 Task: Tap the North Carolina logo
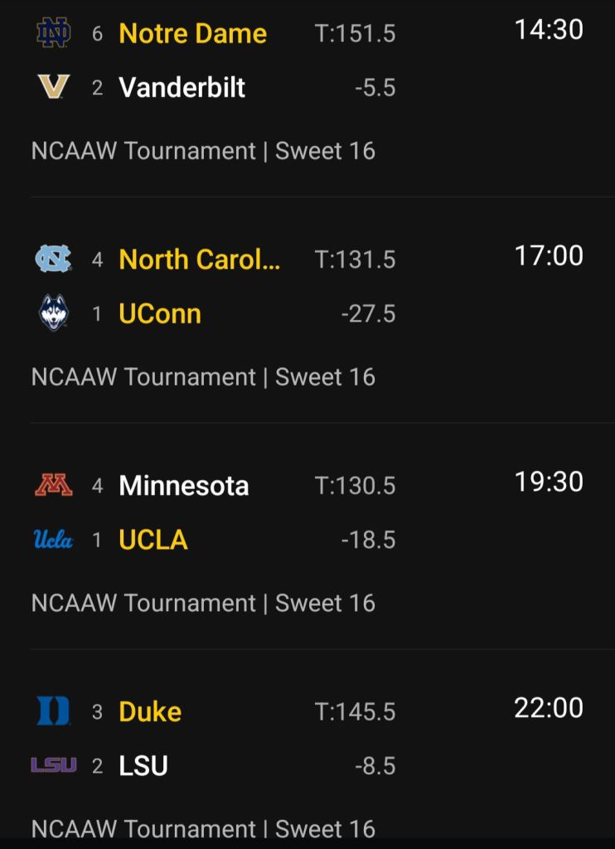(54, 260)
